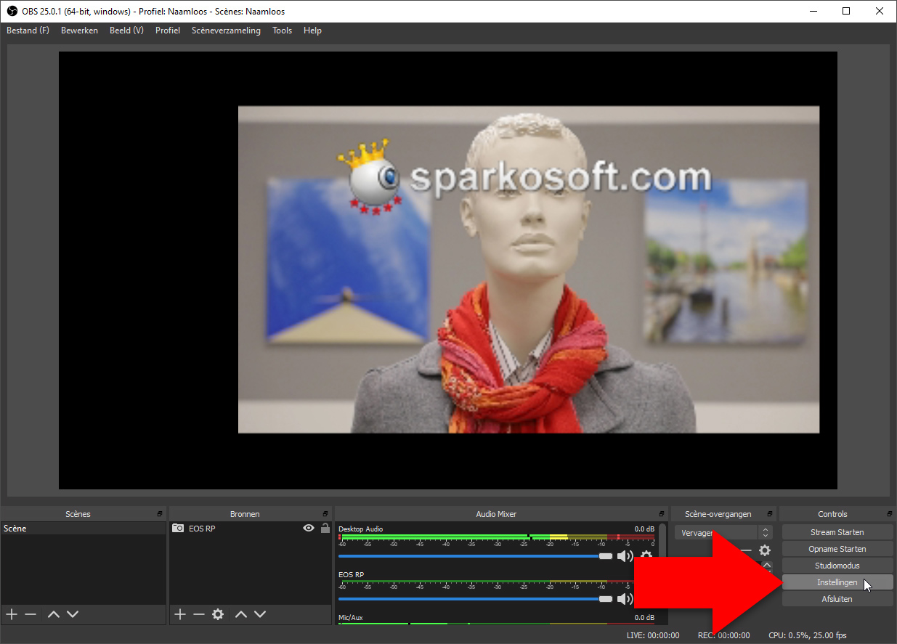Mute Desktop Audio speaker icon
This screenshot has height=644, width=897.
click(625, 556)
